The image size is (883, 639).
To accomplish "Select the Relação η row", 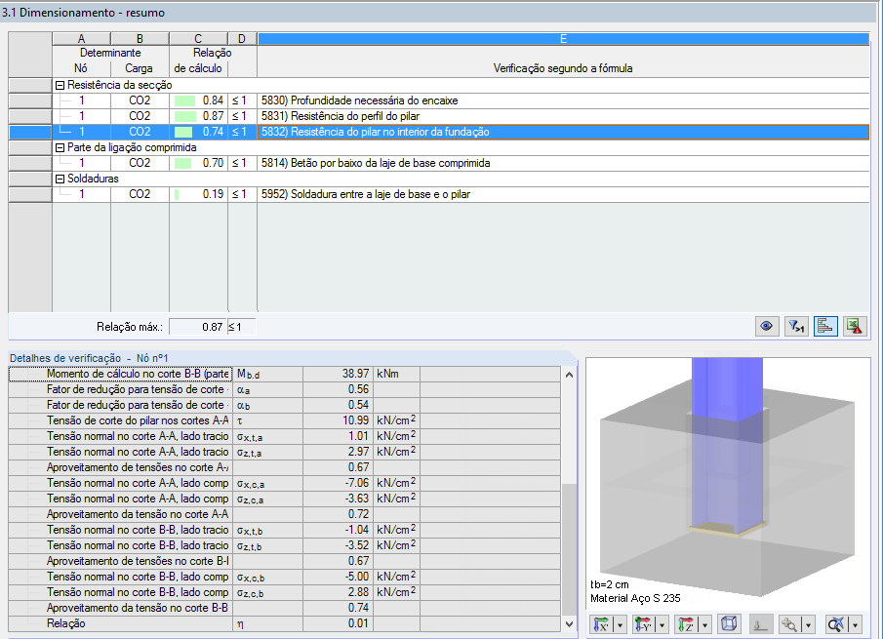I will point(284,623).
